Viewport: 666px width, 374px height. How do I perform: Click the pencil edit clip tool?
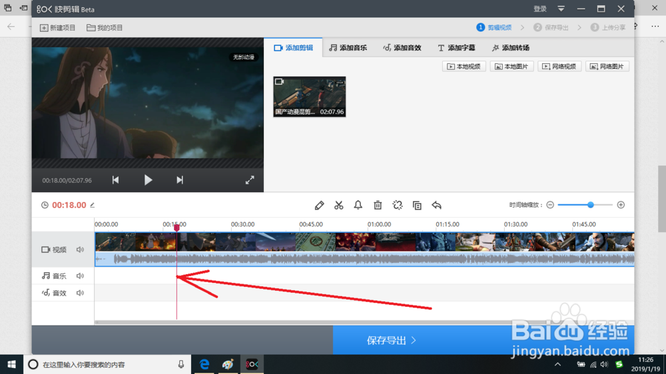pos(320,206)
